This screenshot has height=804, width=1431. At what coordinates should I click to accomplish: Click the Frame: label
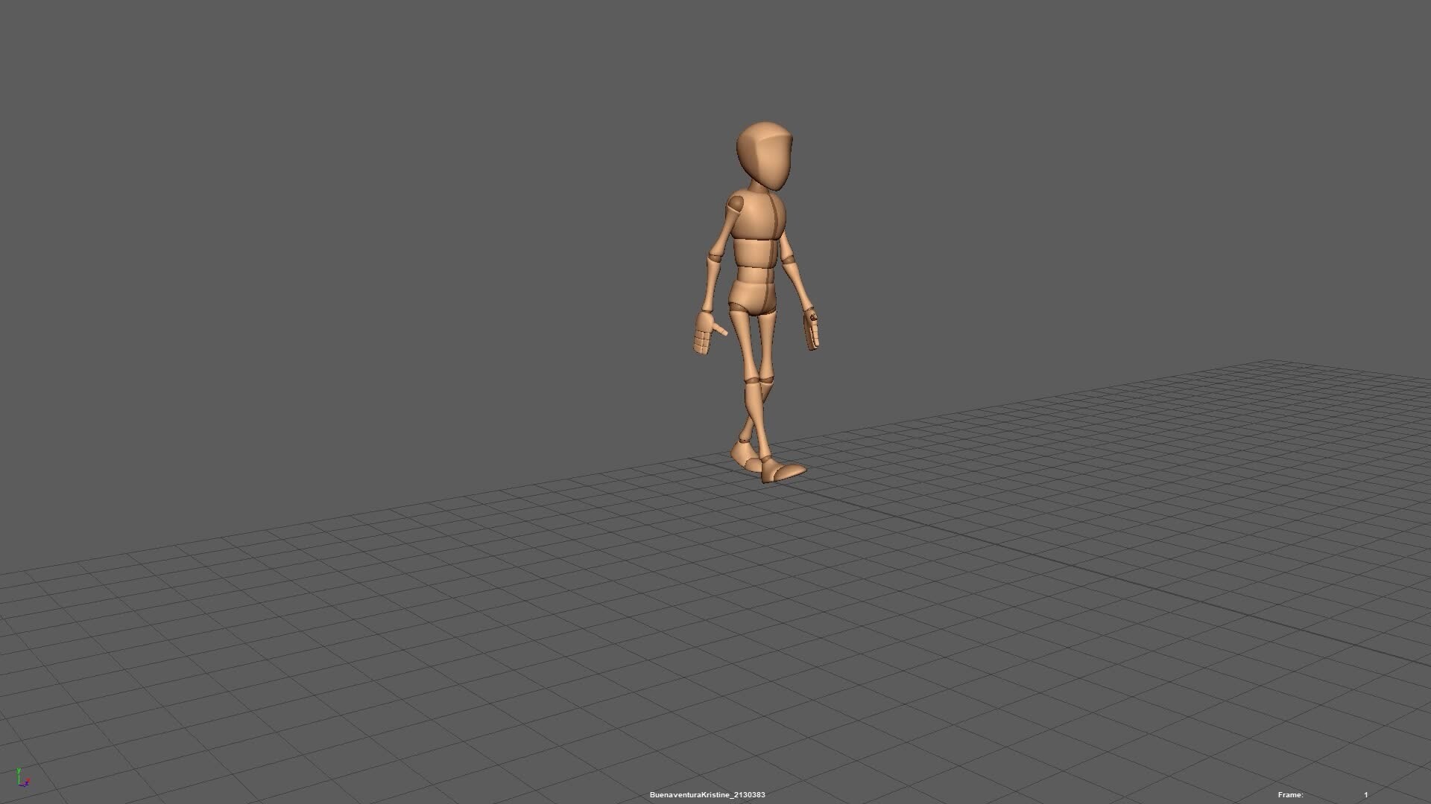click(x=1290, y=795)
